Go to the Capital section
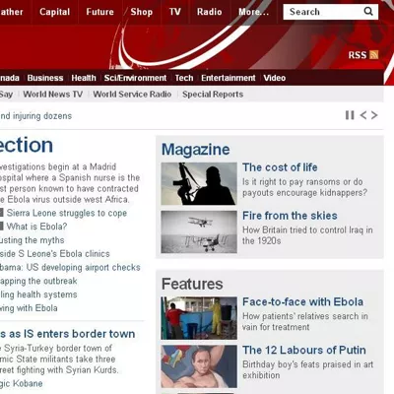 (55, 12)
